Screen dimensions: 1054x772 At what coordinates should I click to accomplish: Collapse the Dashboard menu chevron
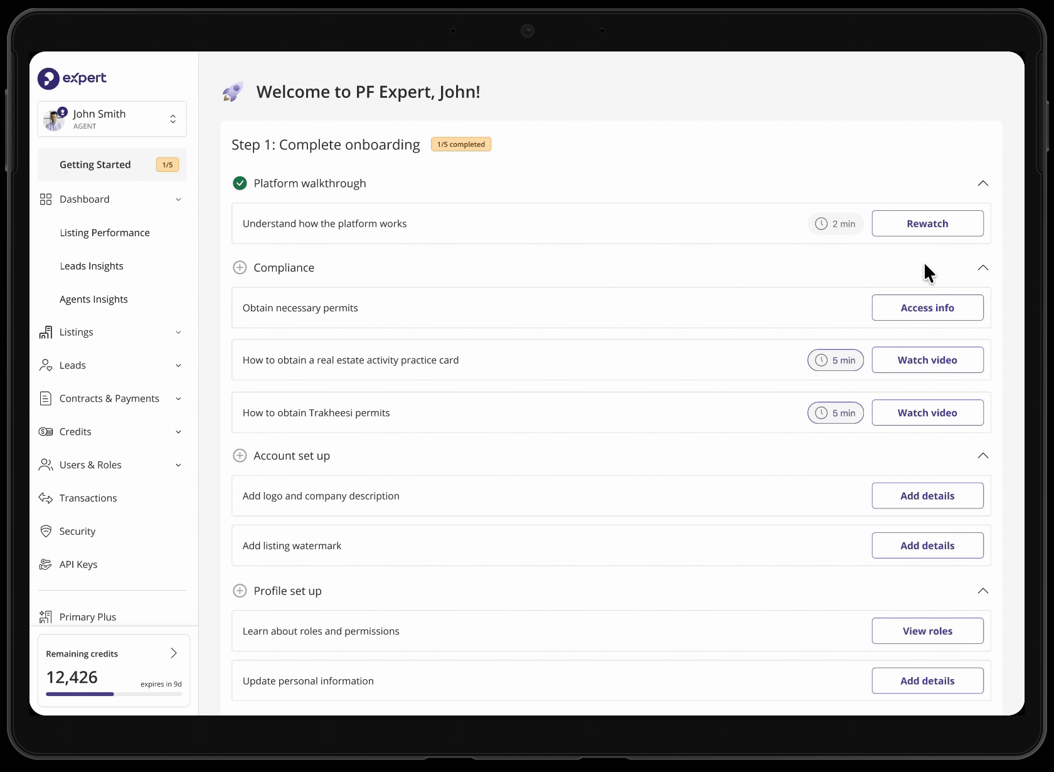pyautogui.click(x=178, y=200)
